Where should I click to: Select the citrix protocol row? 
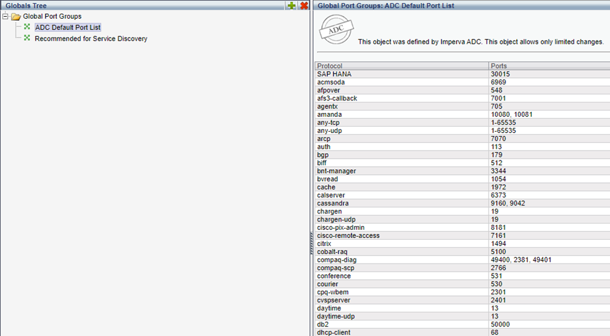[x=462, y=244]
